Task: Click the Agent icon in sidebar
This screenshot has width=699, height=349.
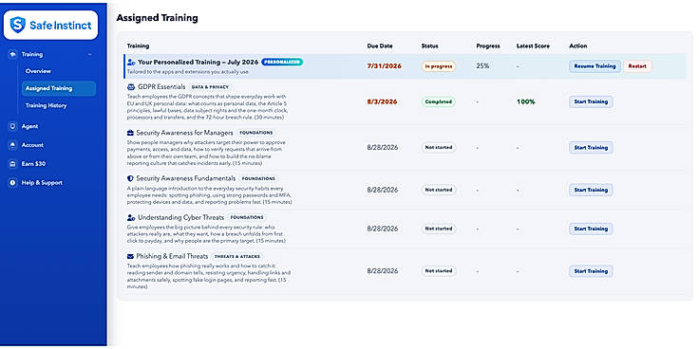Action: point(12,126)
